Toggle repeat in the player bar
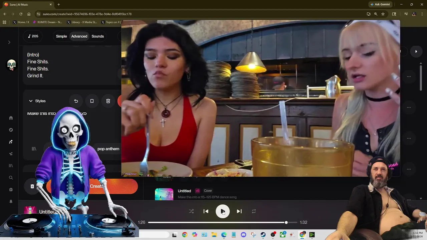 click(x=254, y=211)
